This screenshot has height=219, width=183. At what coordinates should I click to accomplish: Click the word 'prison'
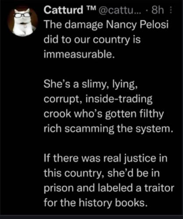59,188
